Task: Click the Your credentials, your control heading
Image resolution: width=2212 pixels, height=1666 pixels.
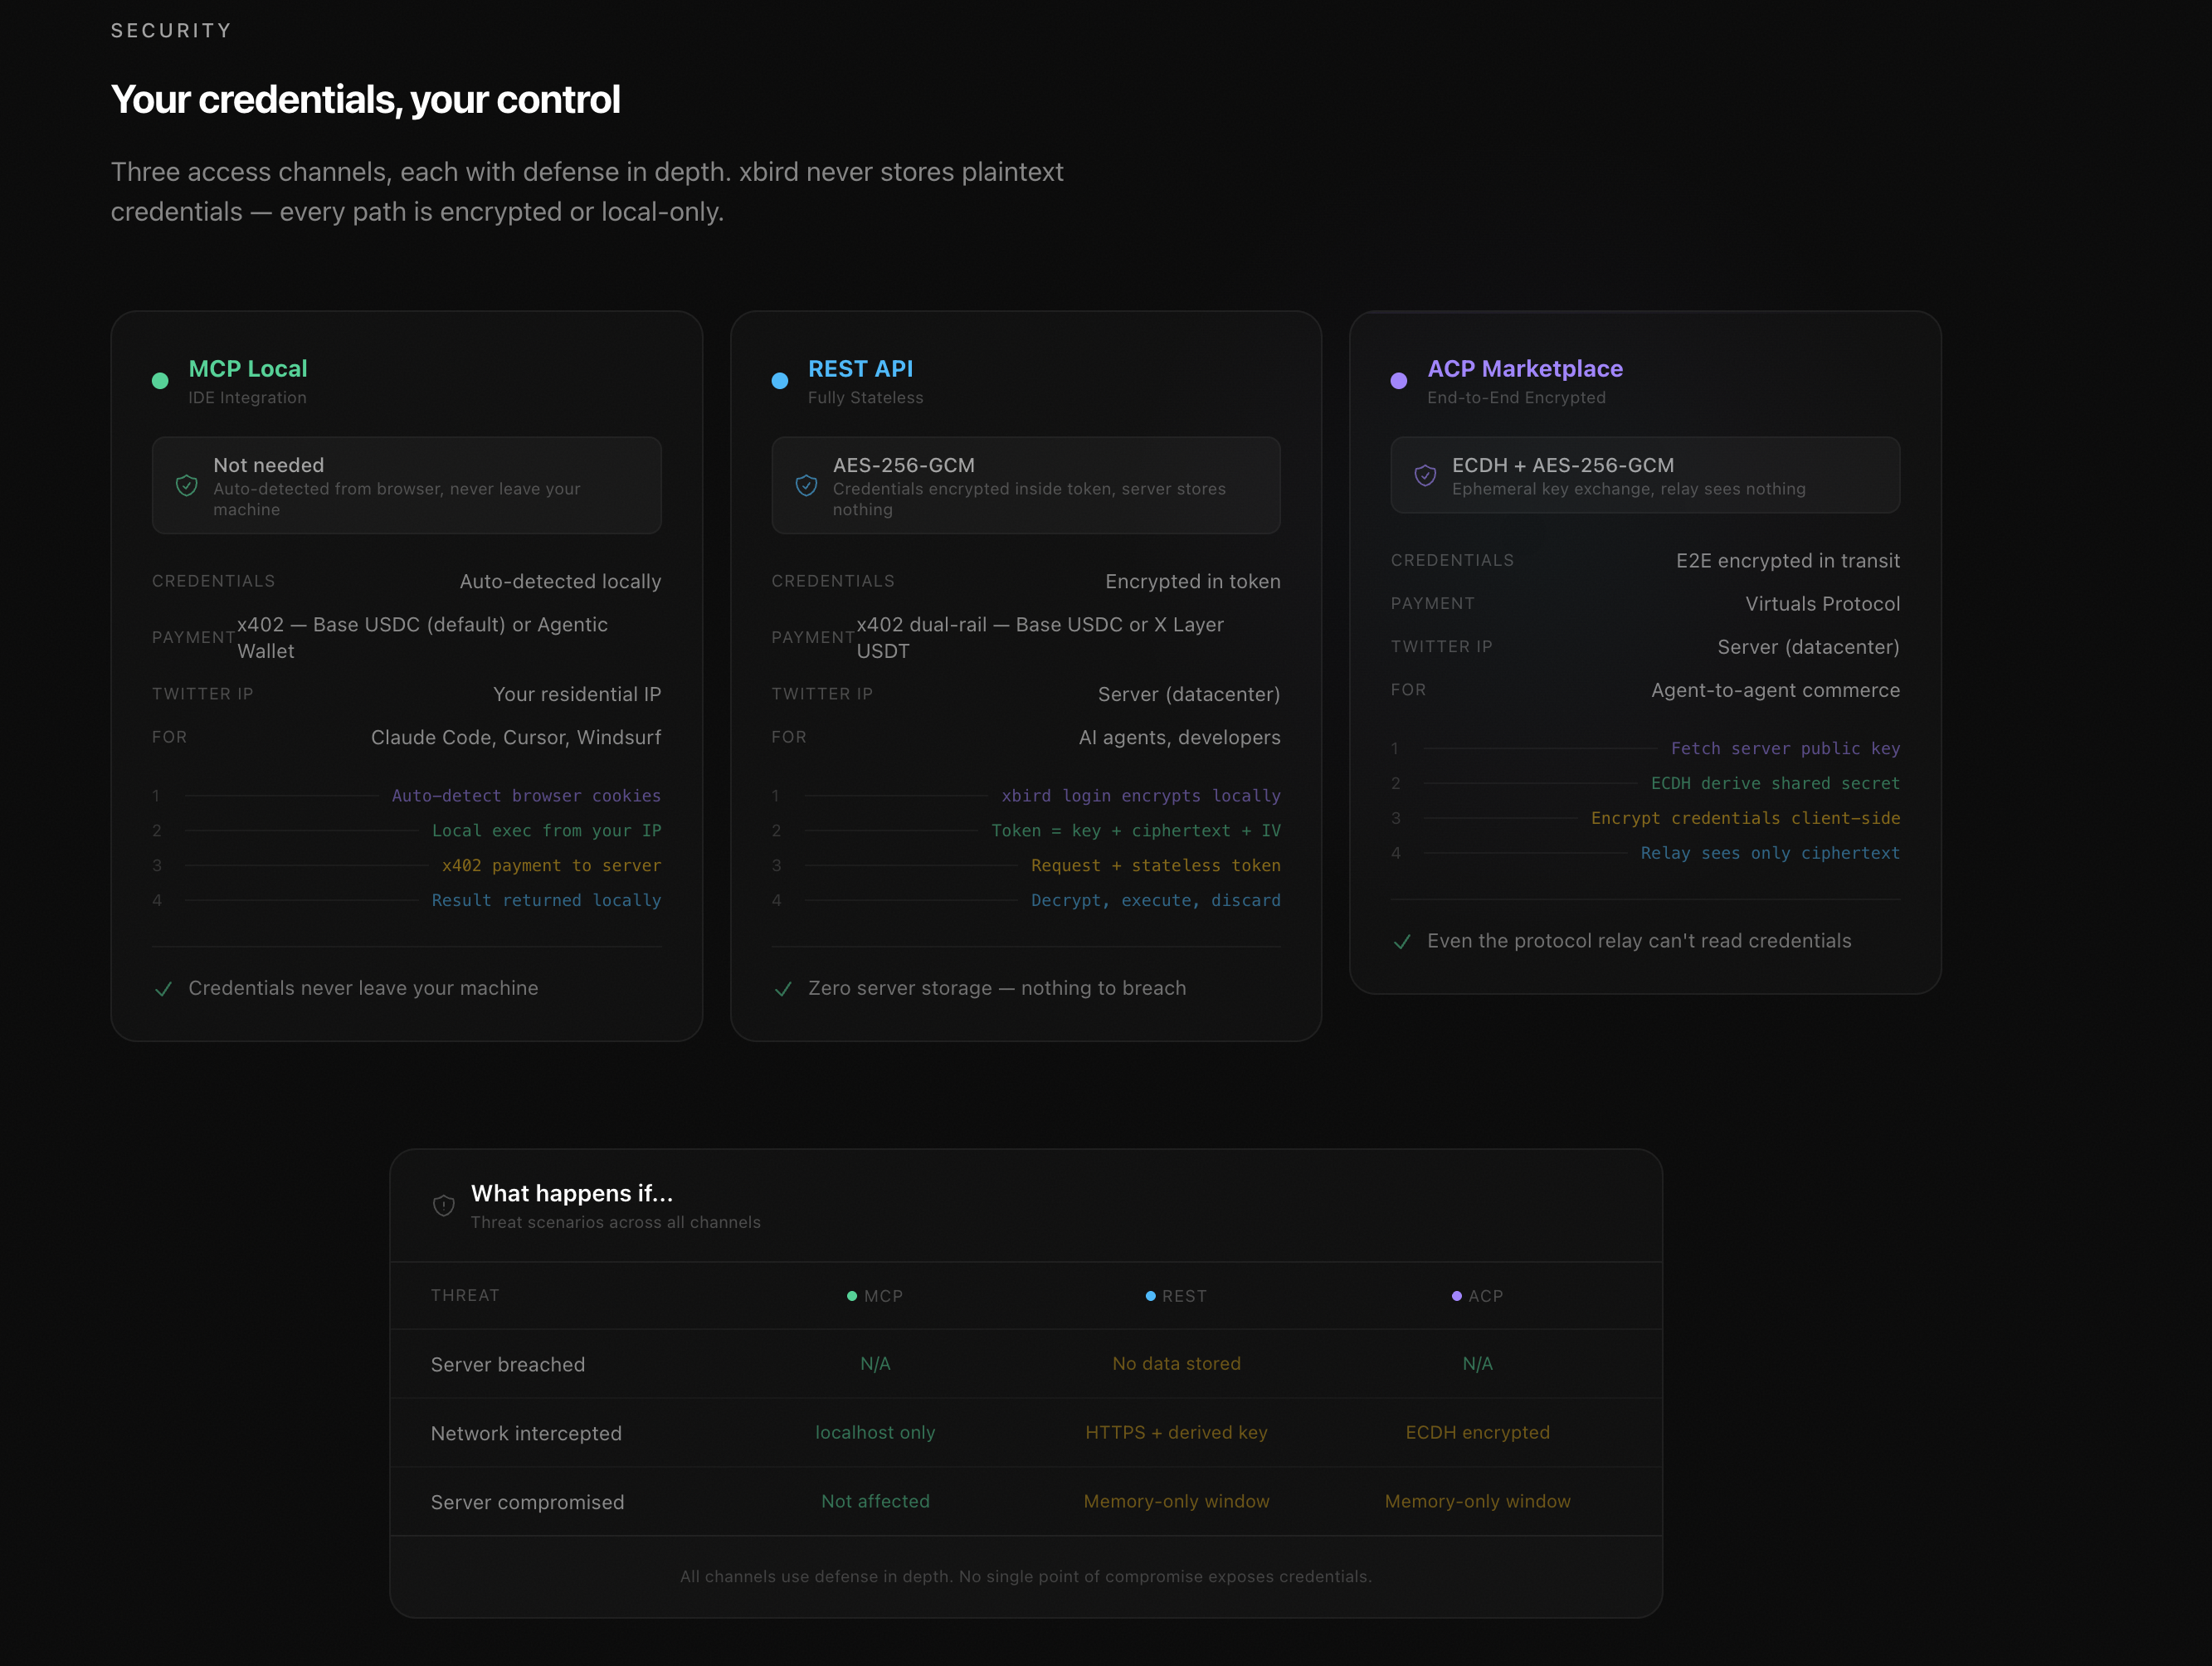Action: (366, 100)
